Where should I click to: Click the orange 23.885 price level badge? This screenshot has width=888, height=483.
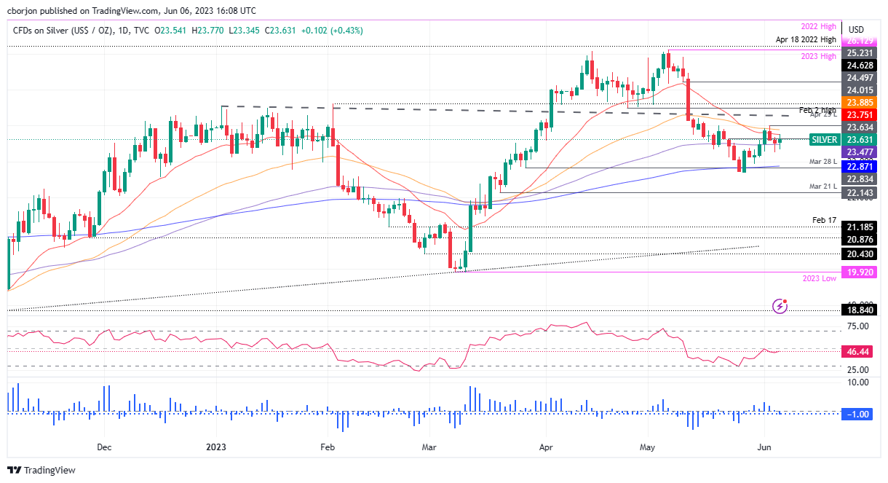(860, 103)
